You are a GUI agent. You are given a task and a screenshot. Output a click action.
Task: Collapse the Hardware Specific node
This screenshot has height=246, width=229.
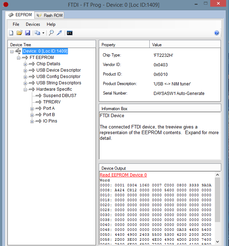click(x=25, y=90)
